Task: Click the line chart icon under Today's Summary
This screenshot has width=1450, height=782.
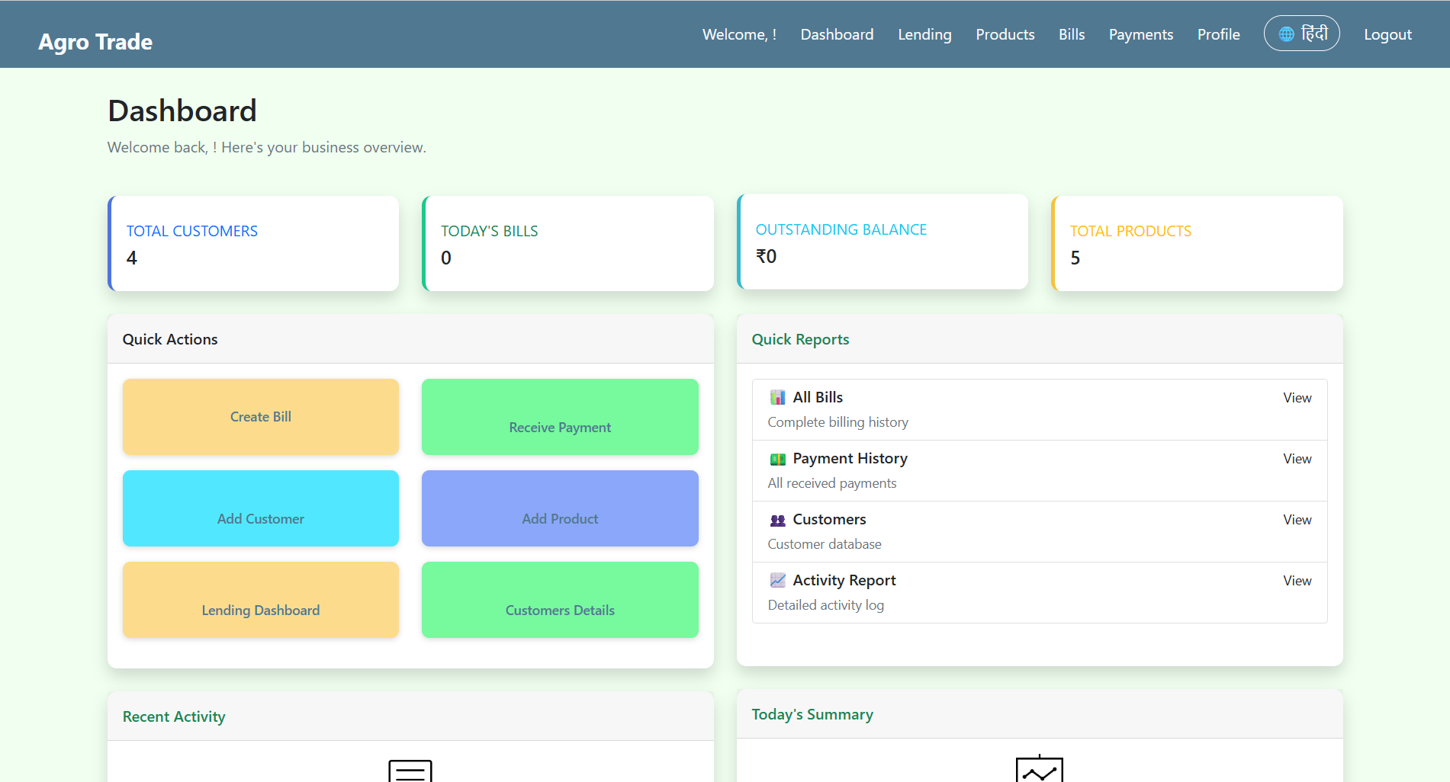Action: click(1040, 770)
